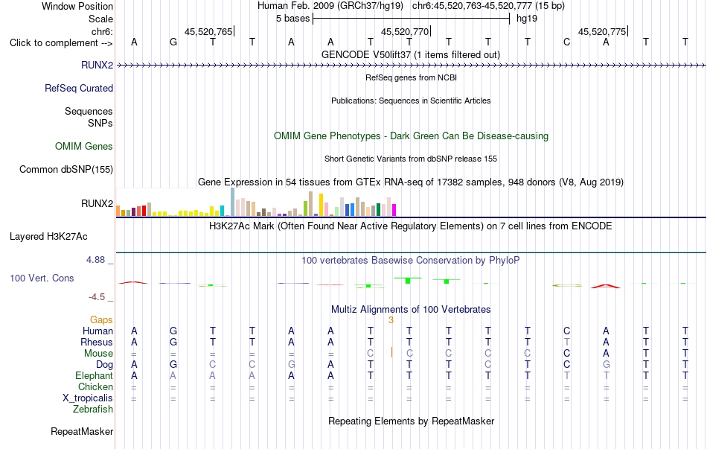Click the 4.88 PhyloP upper axis value
707x449 pixels.
click(x=95, y=259)
